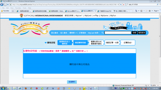161x90 pixels.
Task: Open the Print dropdown arrow
Action: 152,11
